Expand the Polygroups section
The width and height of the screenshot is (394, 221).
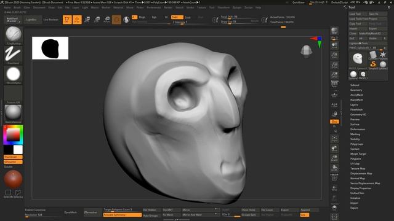pos(356,144)
